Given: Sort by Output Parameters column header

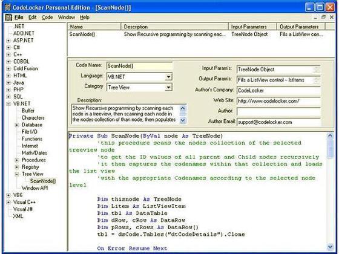Looking at the screenshot, I should click(301, 27).
